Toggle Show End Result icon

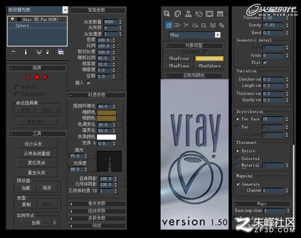coord(25,52)
